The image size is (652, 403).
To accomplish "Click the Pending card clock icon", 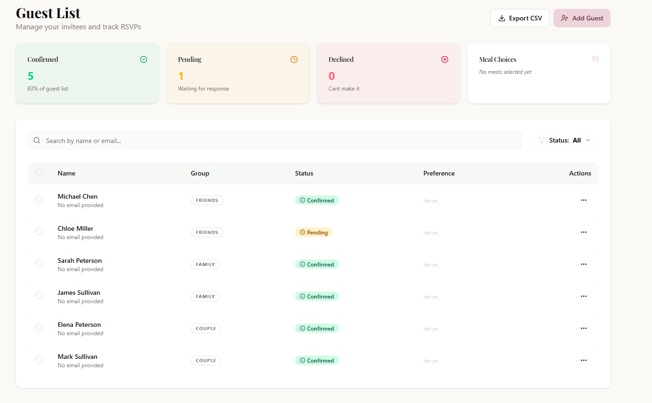I will click(294, 59).
